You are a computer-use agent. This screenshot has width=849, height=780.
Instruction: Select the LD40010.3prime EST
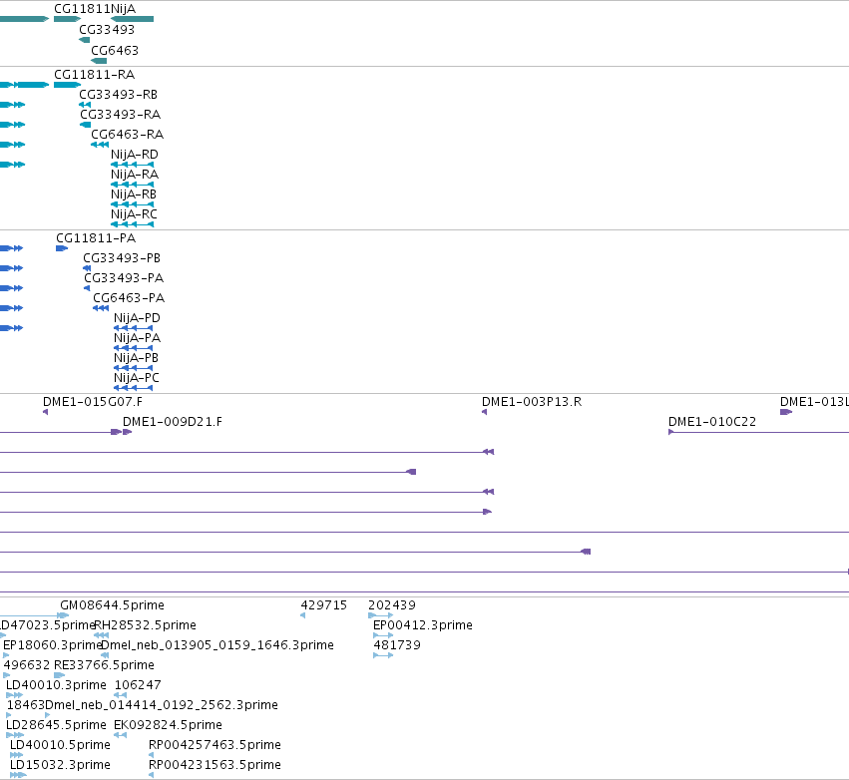point(15,695)
